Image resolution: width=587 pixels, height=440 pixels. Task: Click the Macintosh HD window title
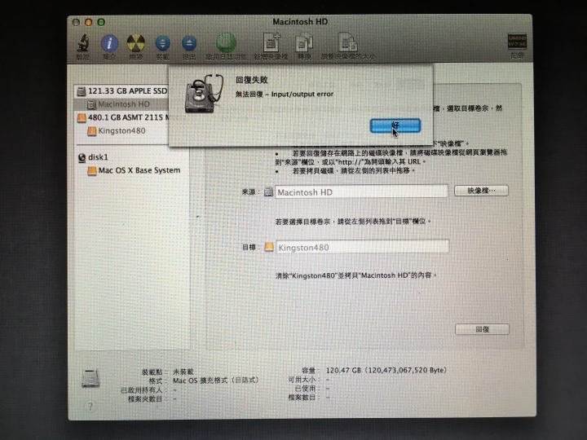(300, 22)
